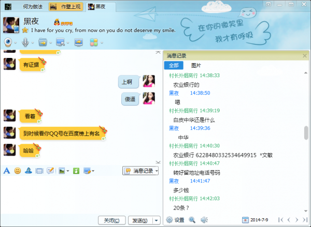Screen dimensions: 311x227
Task: Switch to the 作壁上观 chat tab
Action: [x=66, y=7]
